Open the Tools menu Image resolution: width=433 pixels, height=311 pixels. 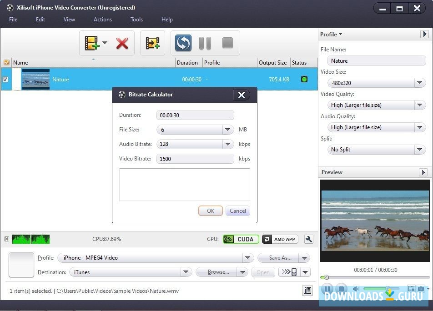(136, 20)
